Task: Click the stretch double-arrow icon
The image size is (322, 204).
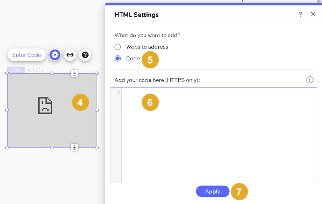Action: tap(70, 55)
